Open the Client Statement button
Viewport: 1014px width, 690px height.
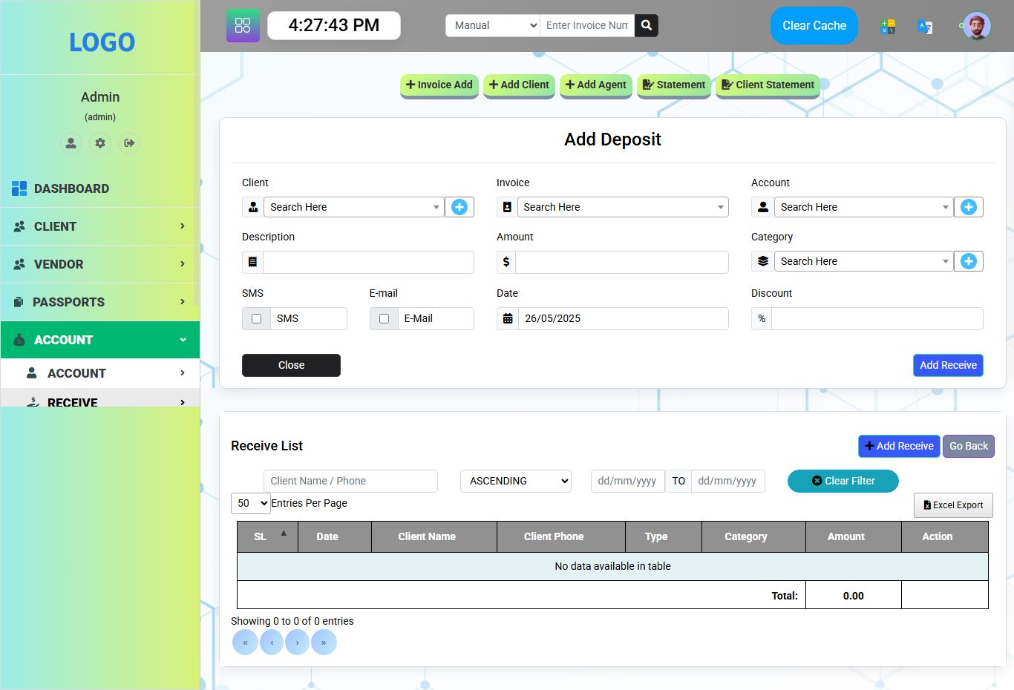coord(768,85)
